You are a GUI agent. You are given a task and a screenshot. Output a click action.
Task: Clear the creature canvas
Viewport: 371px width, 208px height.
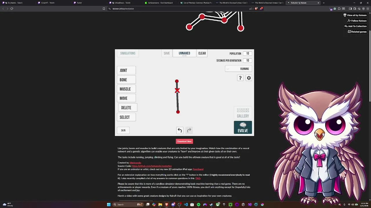point(202,53)
